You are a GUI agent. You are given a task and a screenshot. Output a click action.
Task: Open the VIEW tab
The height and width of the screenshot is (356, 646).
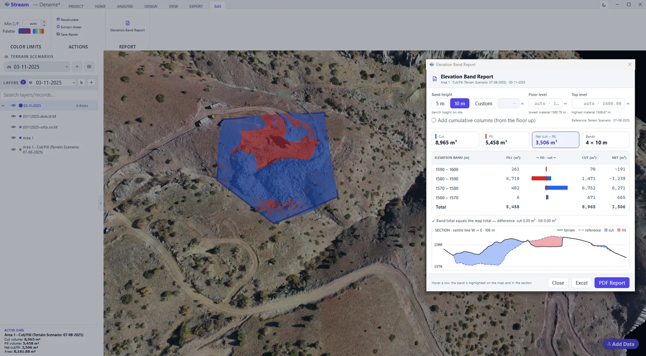tap(173, 6)
